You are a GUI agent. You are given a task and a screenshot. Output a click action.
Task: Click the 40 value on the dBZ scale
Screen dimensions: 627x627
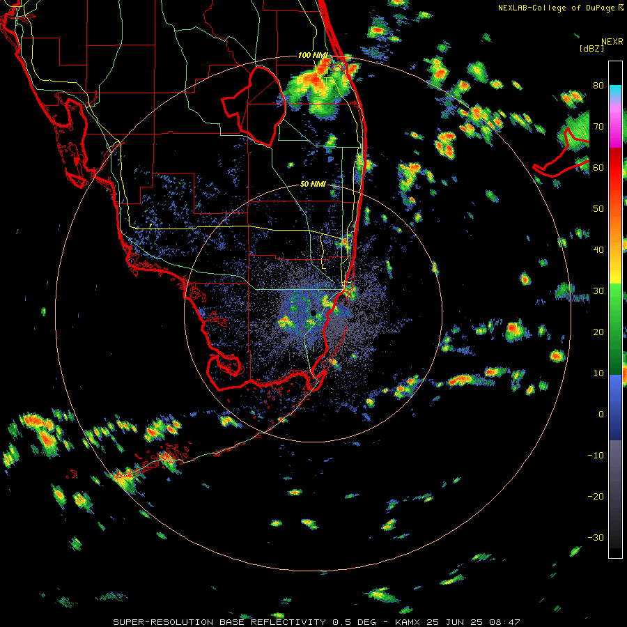(598, 250)
